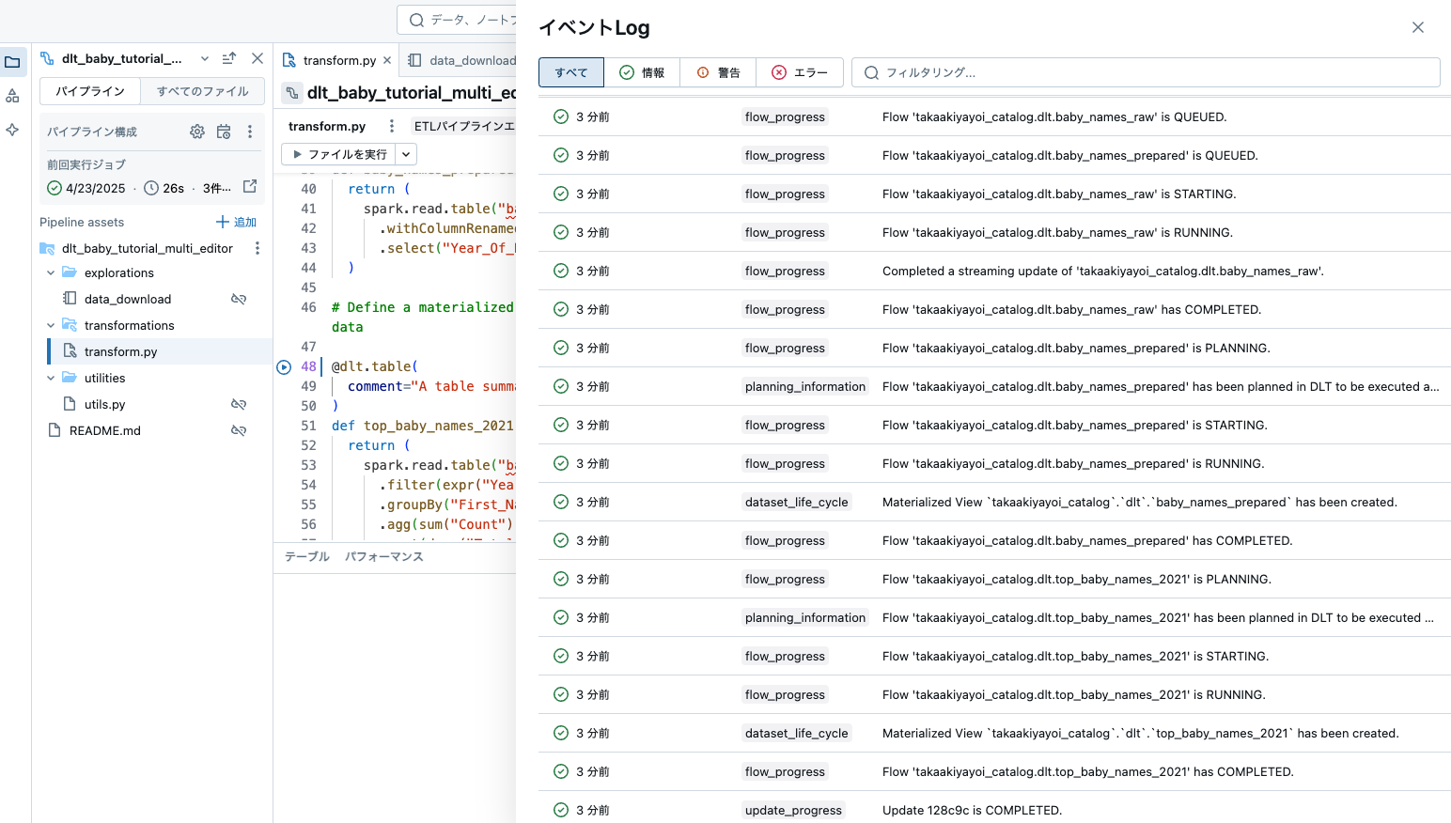Run the file with ファイルを実行 button
The image size is (1451, 823).
point(342,154)
